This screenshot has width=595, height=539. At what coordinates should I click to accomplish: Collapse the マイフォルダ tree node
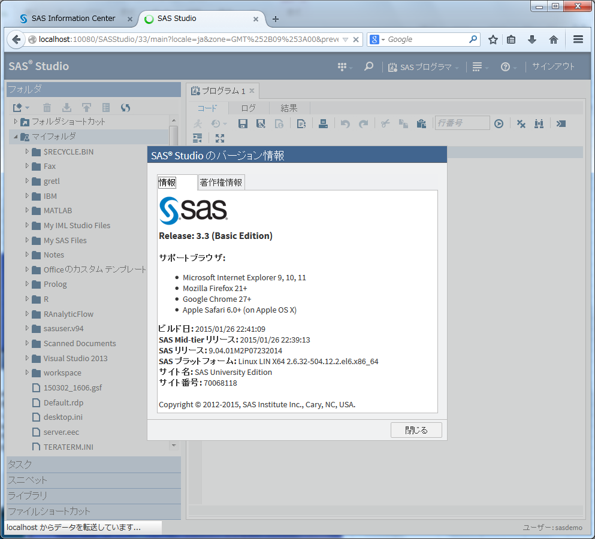[x=16, y=136]
